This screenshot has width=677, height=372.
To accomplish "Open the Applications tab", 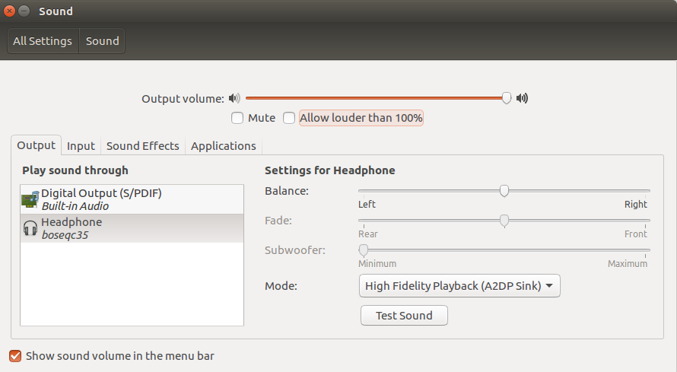I will click(x=224, y=146).
